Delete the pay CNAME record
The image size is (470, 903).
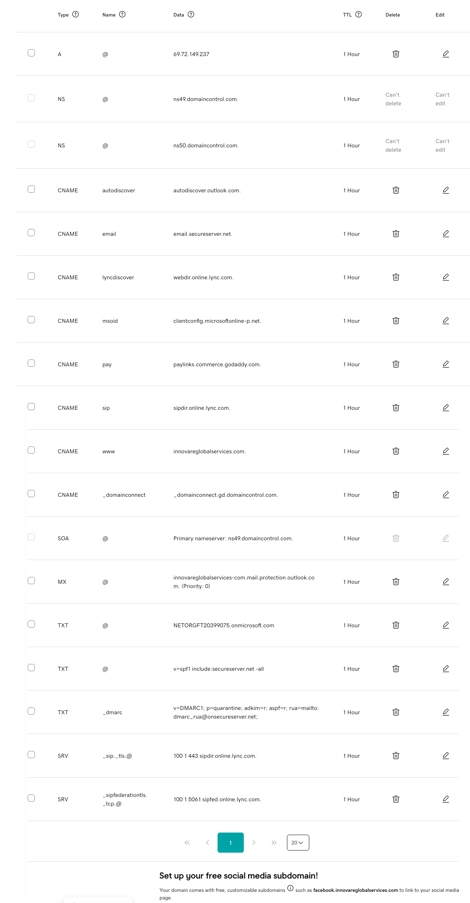click(x=396, y=364)
